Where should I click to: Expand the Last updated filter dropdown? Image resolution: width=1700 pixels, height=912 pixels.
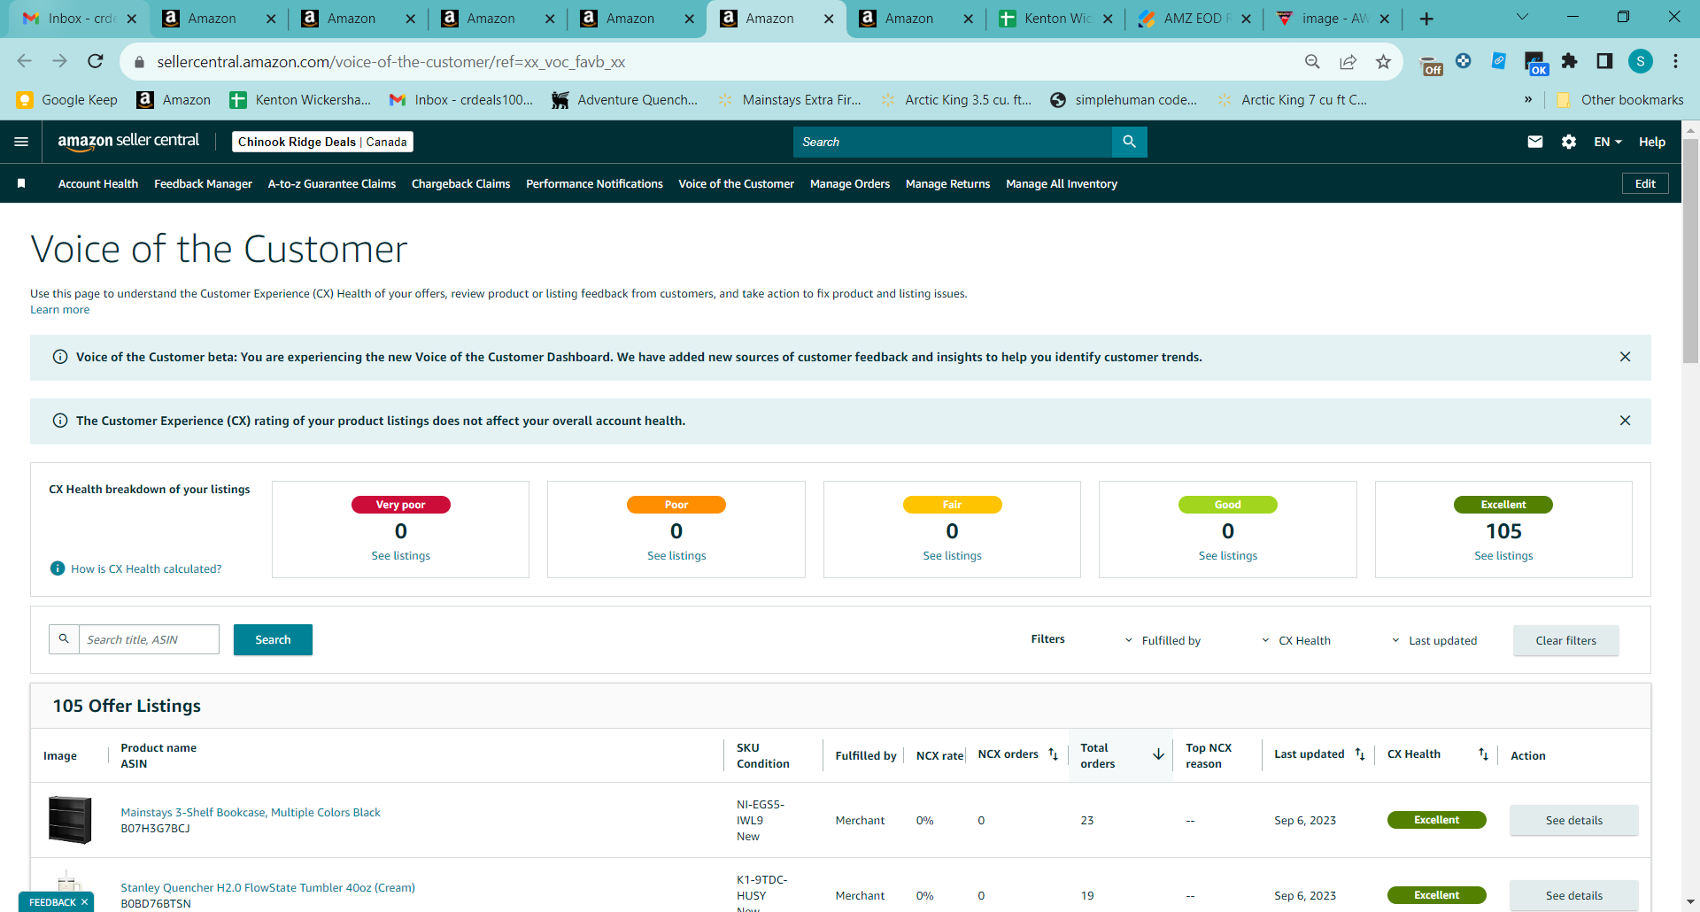tap(1434, 640)
